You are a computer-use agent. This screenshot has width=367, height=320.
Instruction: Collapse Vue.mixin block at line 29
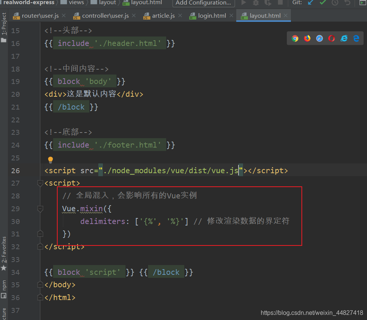click(x=40, y=209)
